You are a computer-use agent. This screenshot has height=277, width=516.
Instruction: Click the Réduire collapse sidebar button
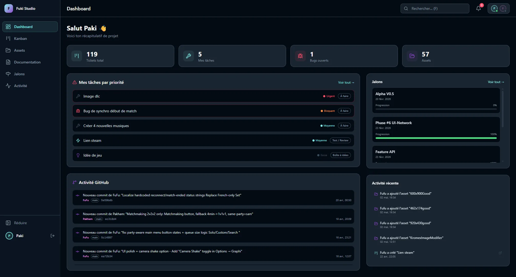pos(30,223)
